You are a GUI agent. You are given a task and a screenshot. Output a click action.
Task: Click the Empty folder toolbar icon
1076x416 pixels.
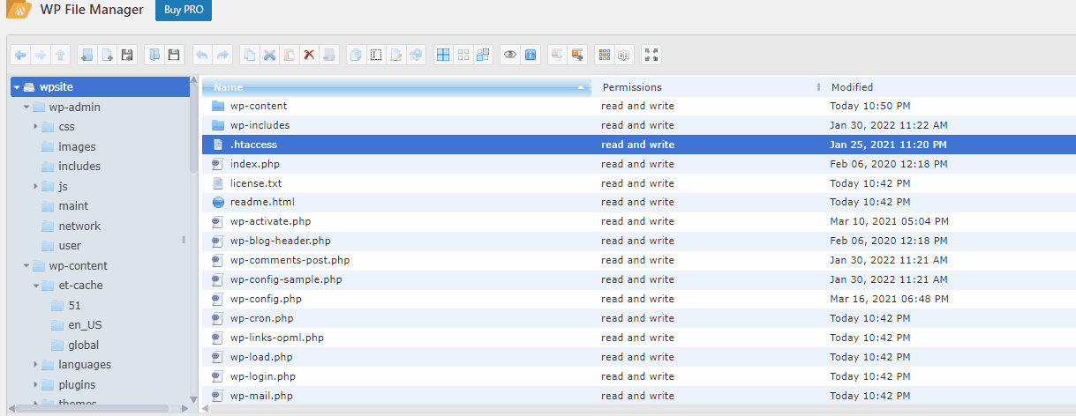click(x=329, y=55)
